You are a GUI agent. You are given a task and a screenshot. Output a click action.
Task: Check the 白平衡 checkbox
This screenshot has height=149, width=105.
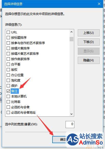click(8, 64)
